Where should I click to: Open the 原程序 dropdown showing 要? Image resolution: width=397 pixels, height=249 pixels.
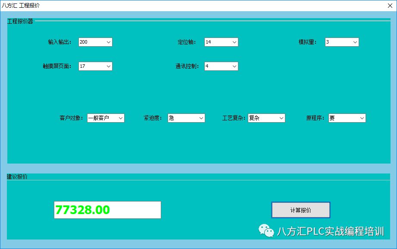point(347,118)
